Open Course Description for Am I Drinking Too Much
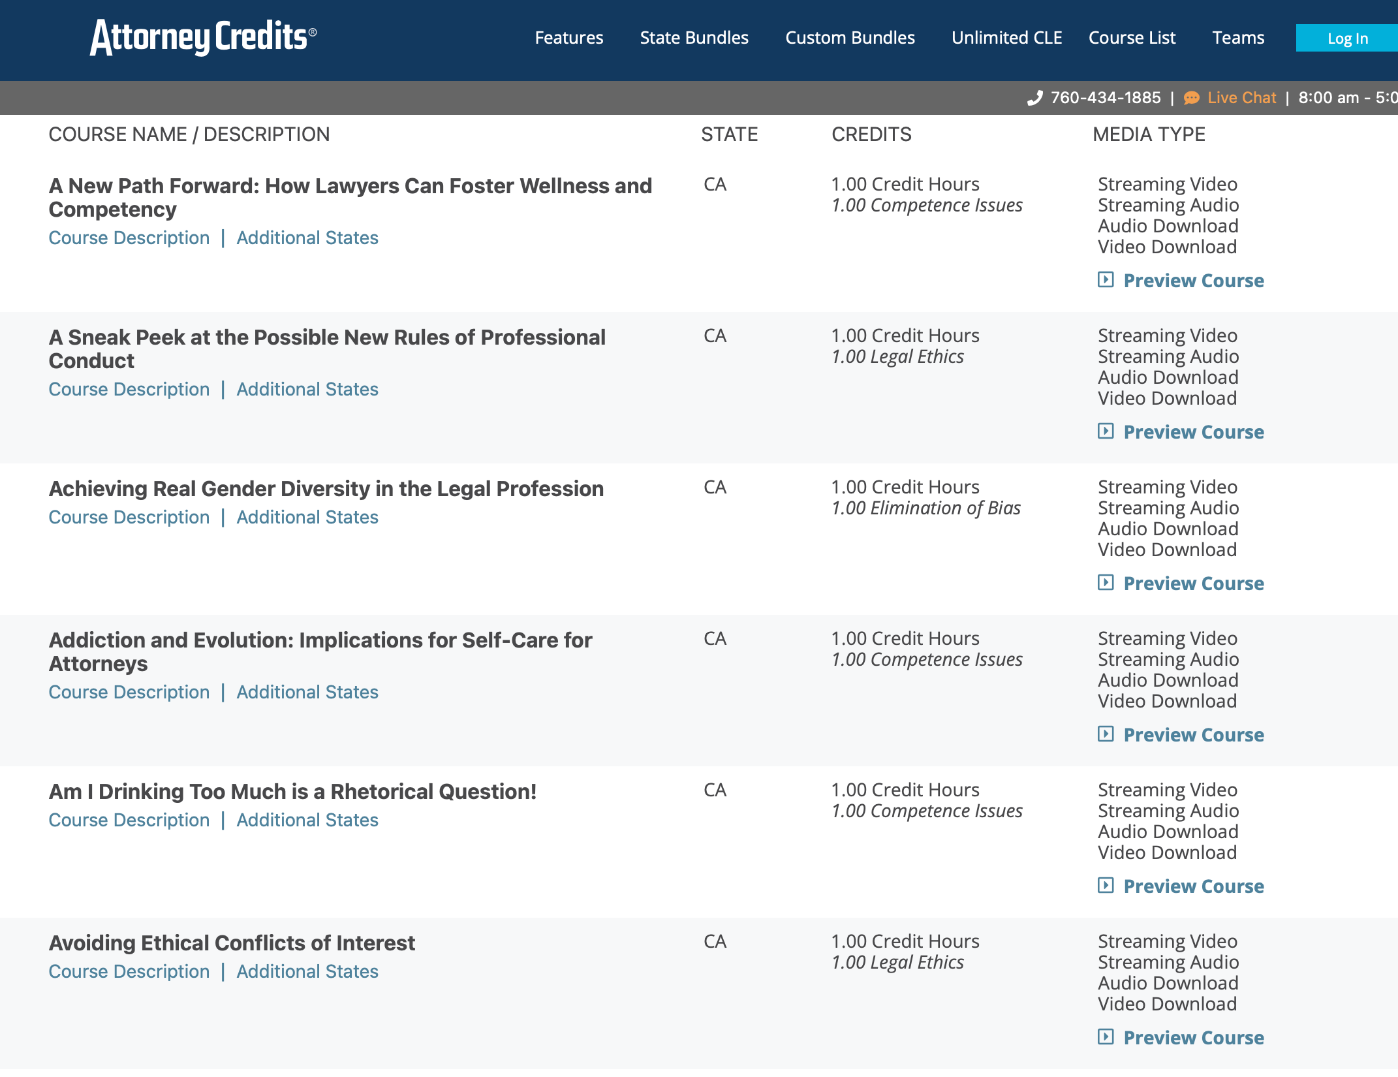Viewport: 1398px width, 1077px height. point(129,820)
